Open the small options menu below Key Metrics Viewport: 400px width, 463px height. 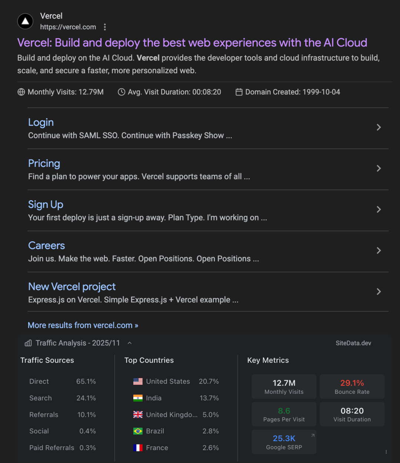pyautogui.click(x=386, y=452)
